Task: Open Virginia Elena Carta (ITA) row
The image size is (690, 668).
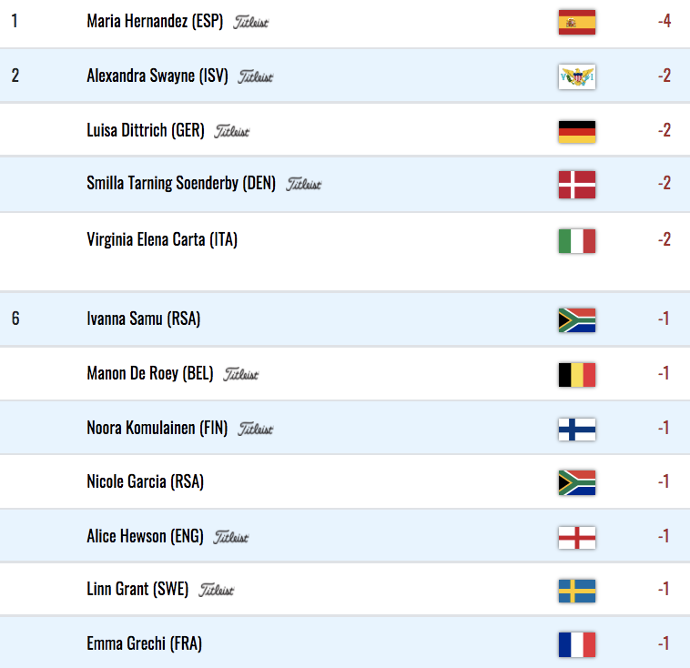Action: pos(345,251)
